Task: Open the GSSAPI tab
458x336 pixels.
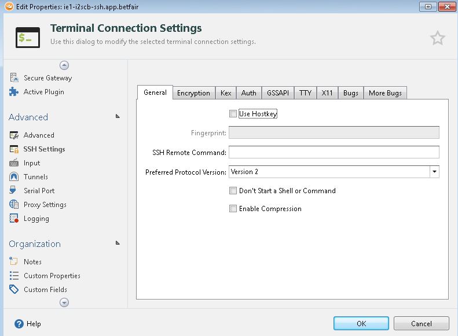Action: point(277,93)
